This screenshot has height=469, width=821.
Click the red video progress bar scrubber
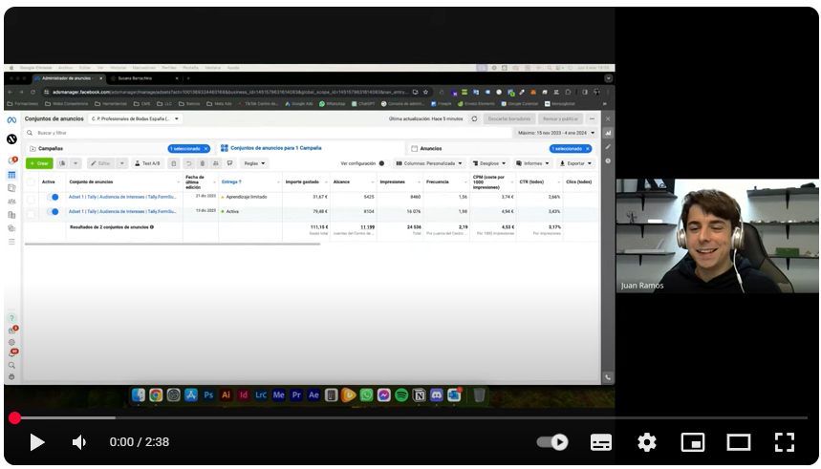tap(14, 417)
